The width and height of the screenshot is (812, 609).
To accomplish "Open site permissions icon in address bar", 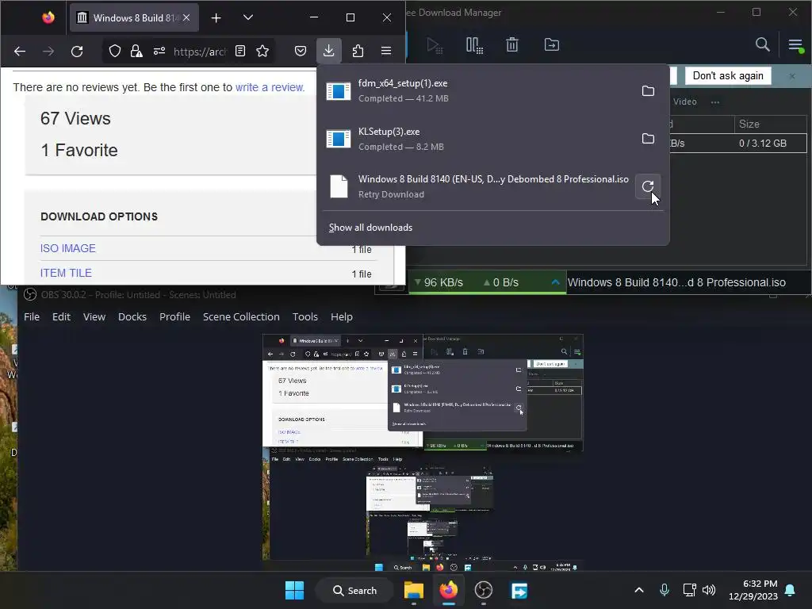I will pyautogui.click(x=159, y=51).
